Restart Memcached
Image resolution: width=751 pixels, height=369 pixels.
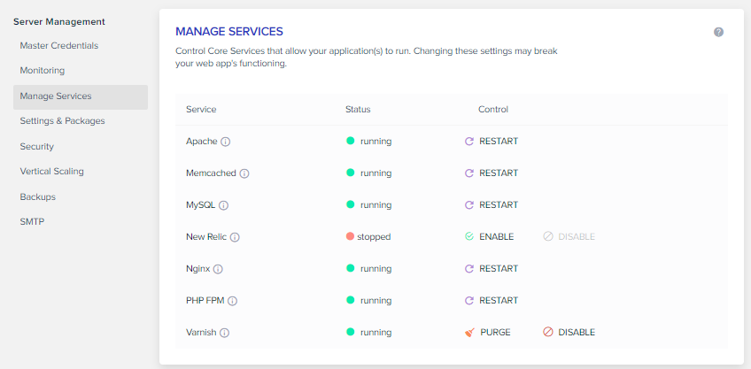(x=492, y=173)
